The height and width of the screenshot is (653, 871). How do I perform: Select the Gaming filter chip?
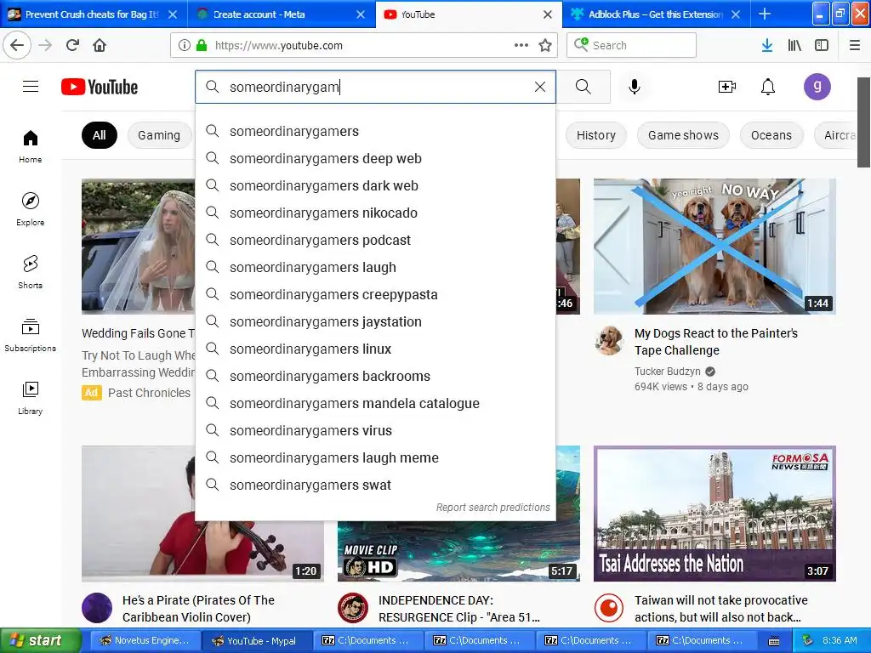(159, 135)
